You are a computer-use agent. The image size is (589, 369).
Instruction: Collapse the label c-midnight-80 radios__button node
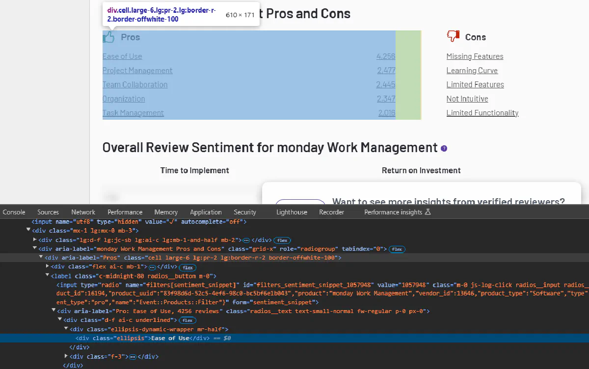[x=48, y=276]
